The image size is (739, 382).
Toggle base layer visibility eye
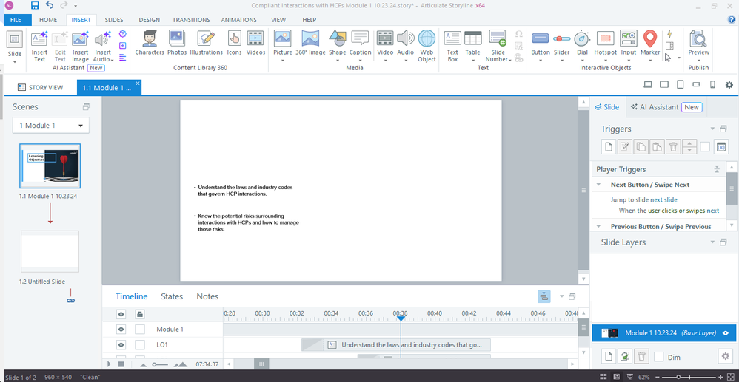coord(726,333)
